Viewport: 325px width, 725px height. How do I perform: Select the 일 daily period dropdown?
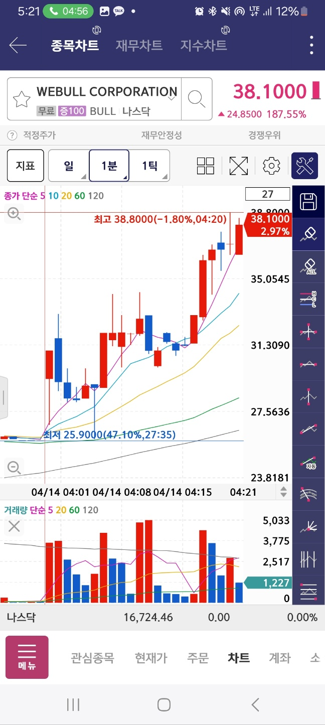69,166
